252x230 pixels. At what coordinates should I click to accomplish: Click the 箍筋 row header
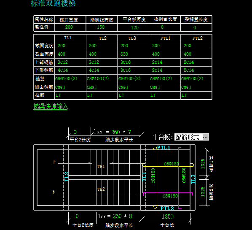(40, 78)
